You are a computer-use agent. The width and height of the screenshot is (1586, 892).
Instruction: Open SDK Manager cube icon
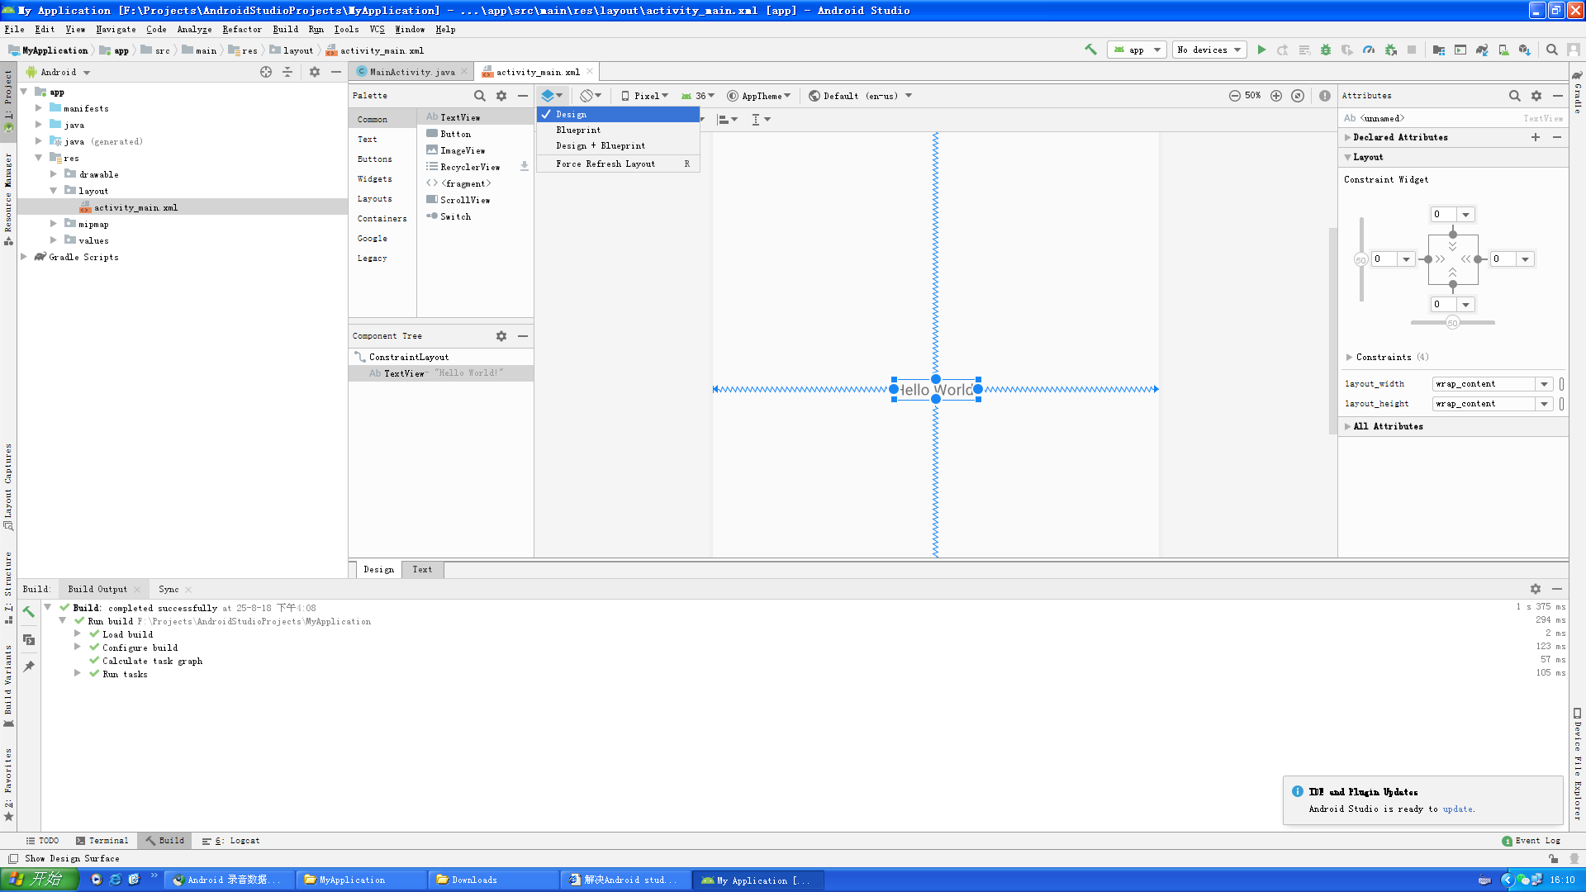[1525, 50]
